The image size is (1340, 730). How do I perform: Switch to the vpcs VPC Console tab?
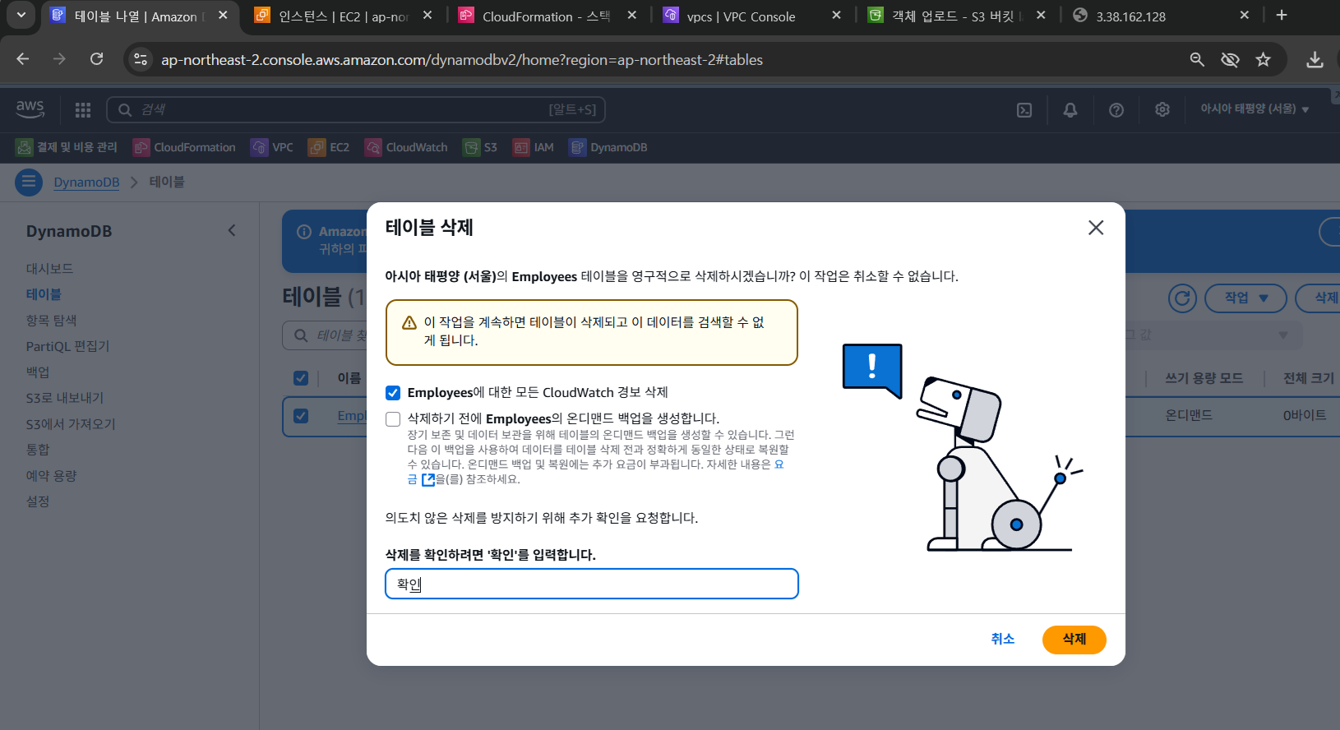pos(752,16)
